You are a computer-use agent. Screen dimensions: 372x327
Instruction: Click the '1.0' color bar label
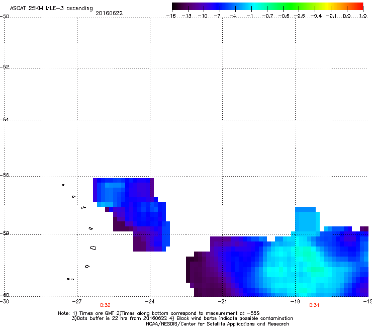pyautogui.click(x=363, y=16)
